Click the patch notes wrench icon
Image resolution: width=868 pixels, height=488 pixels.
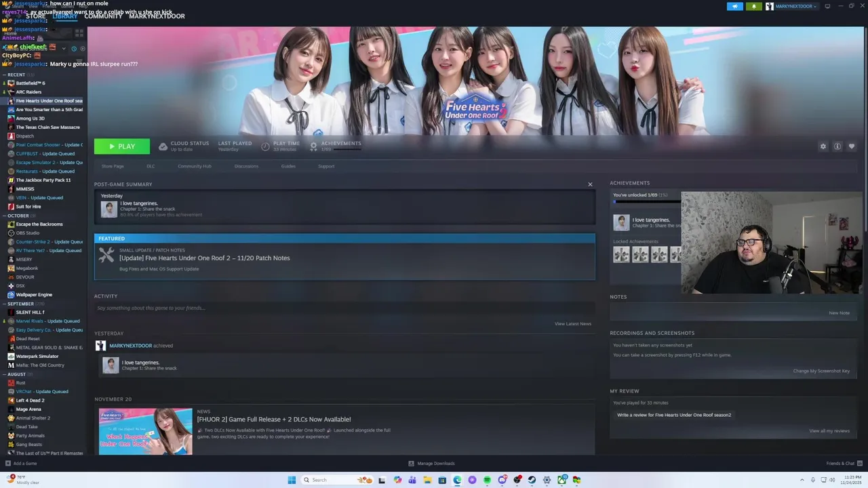[106, 255]
